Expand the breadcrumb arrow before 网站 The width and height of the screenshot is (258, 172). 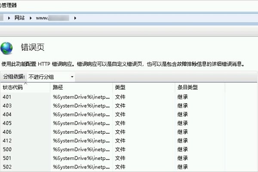click(x=9, y=18)
